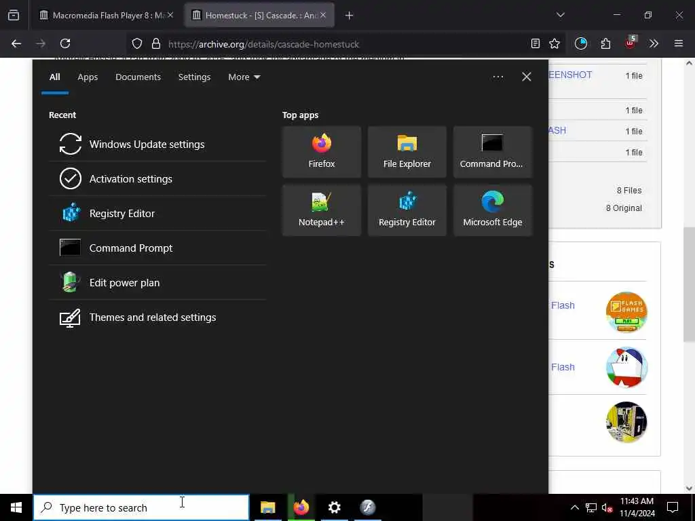Toggle Firefox reader view
Image resolution: width=695 pixels, height=521 pixels.
(x=536, y=43)
